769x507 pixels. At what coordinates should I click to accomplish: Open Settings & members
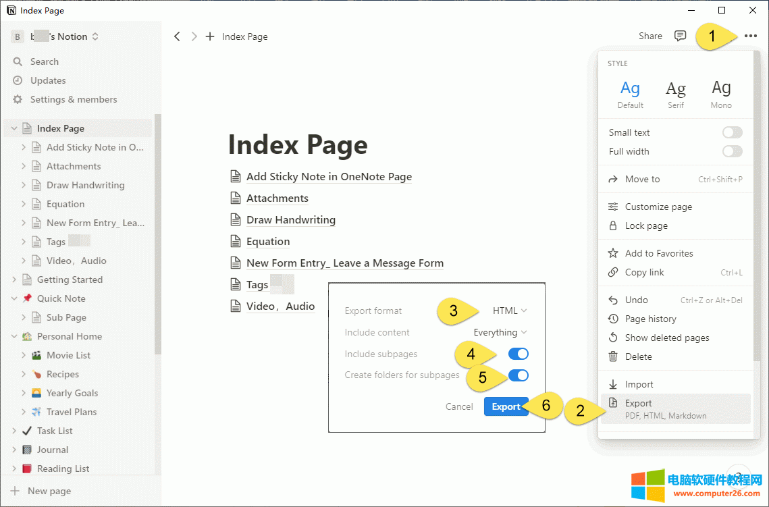coord(73,99)
